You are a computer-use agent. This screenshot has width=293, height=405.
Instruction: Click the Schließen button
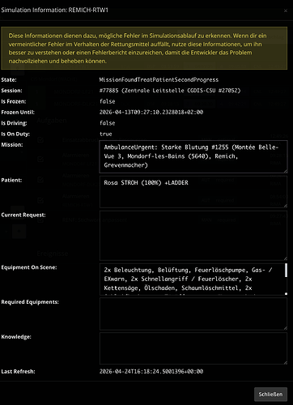(270, 394)
